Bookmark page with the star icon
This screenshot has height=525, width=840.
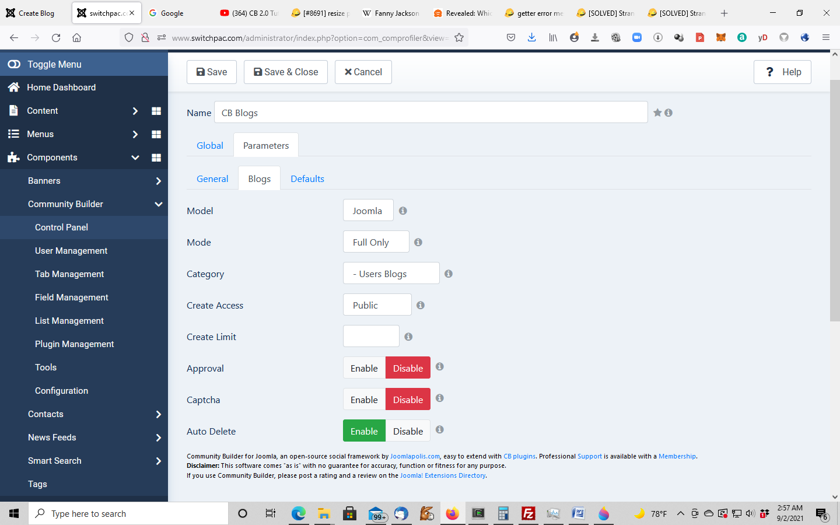tap(459, 38)
